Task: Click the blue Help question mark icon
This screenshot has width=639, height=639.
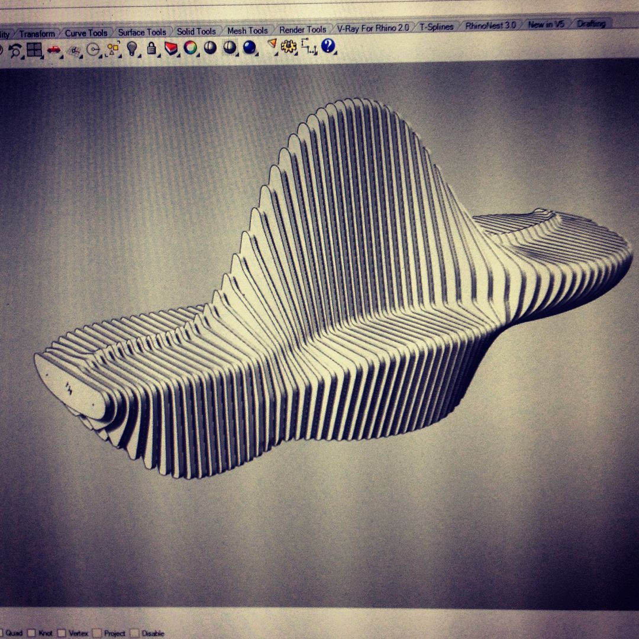Action: coord(328,46)
